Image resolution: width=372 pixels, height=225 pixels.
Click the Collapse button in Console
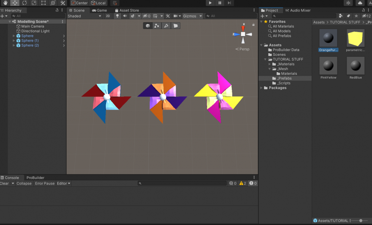point(24,183)
